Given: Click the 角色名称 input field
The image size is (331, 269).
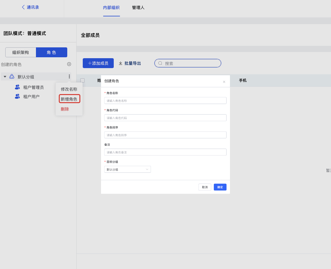Looking at the screenshot, I should pyautogui.click(x=165, y=101).
